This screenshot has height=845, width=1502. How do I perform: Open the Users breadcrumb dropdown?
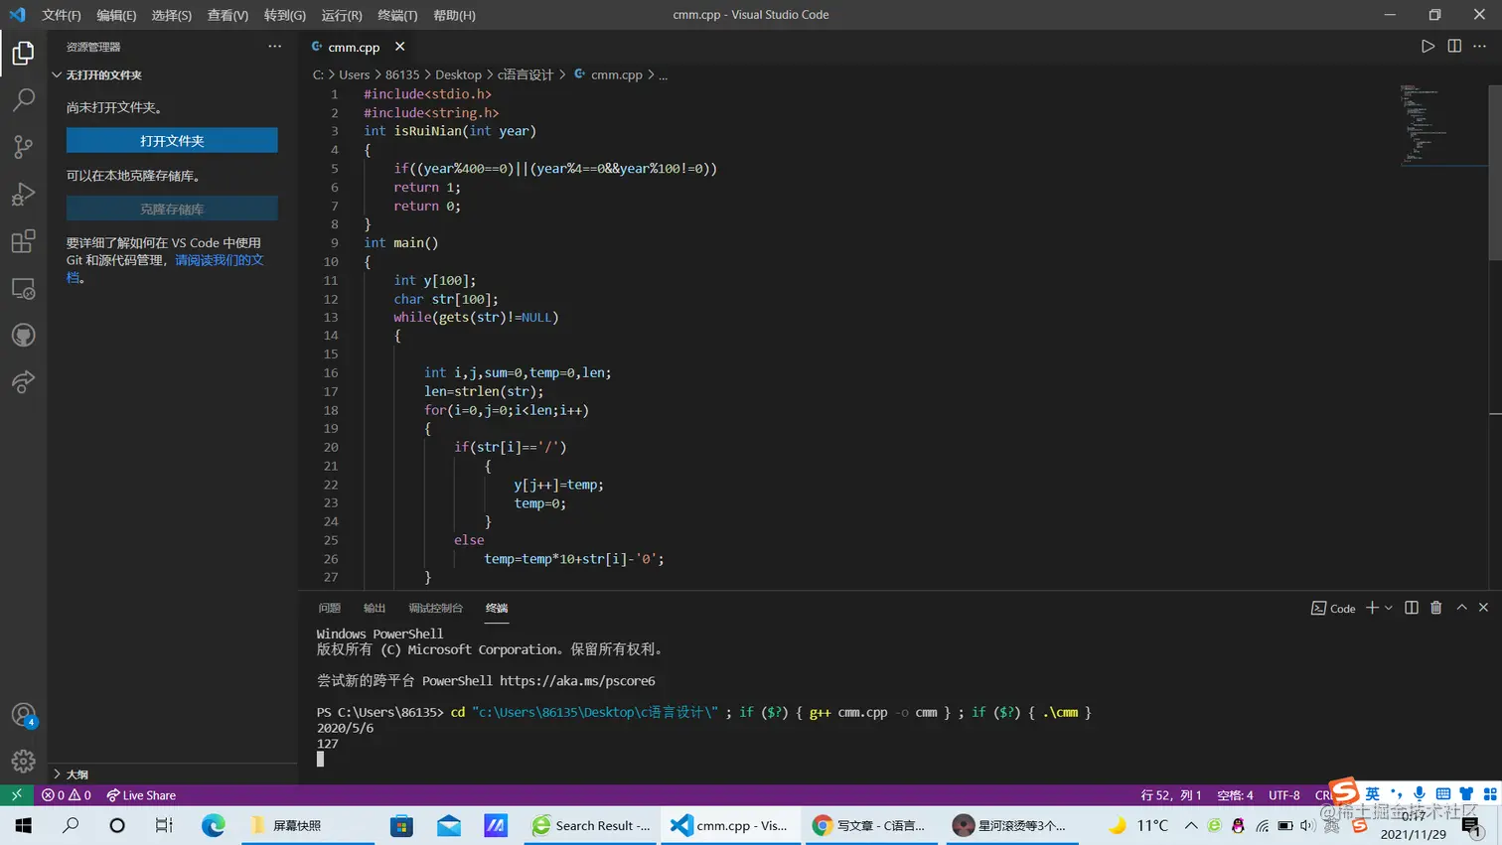pyautogui.click(x=354, y=75)
